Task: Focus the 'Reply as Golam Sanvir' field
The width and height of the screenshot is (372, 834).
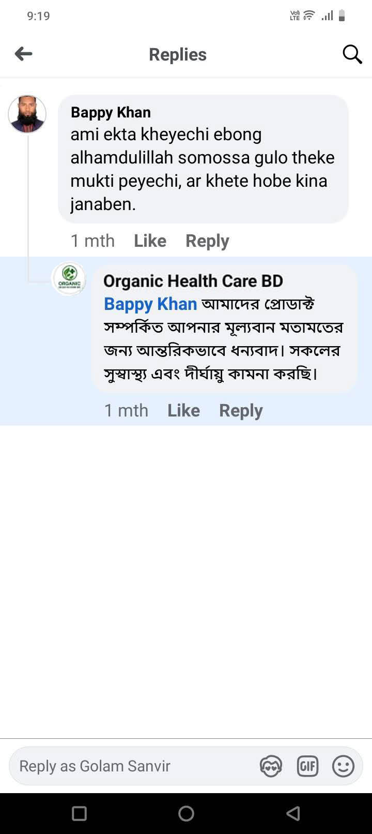Action: tap(129, 766)
